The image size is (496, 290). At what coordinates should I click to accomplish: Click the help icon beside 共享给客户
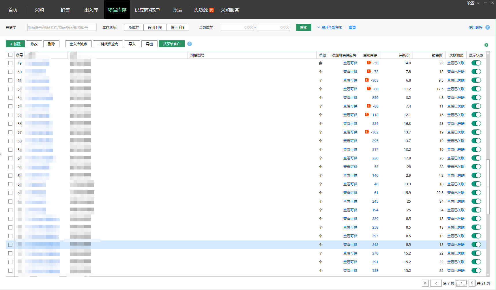click(x=190, y=44)
